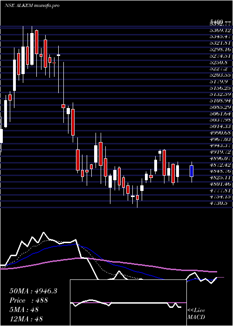Click the tallest red candle near the chart top
The image size is (233, 326).
37,42
